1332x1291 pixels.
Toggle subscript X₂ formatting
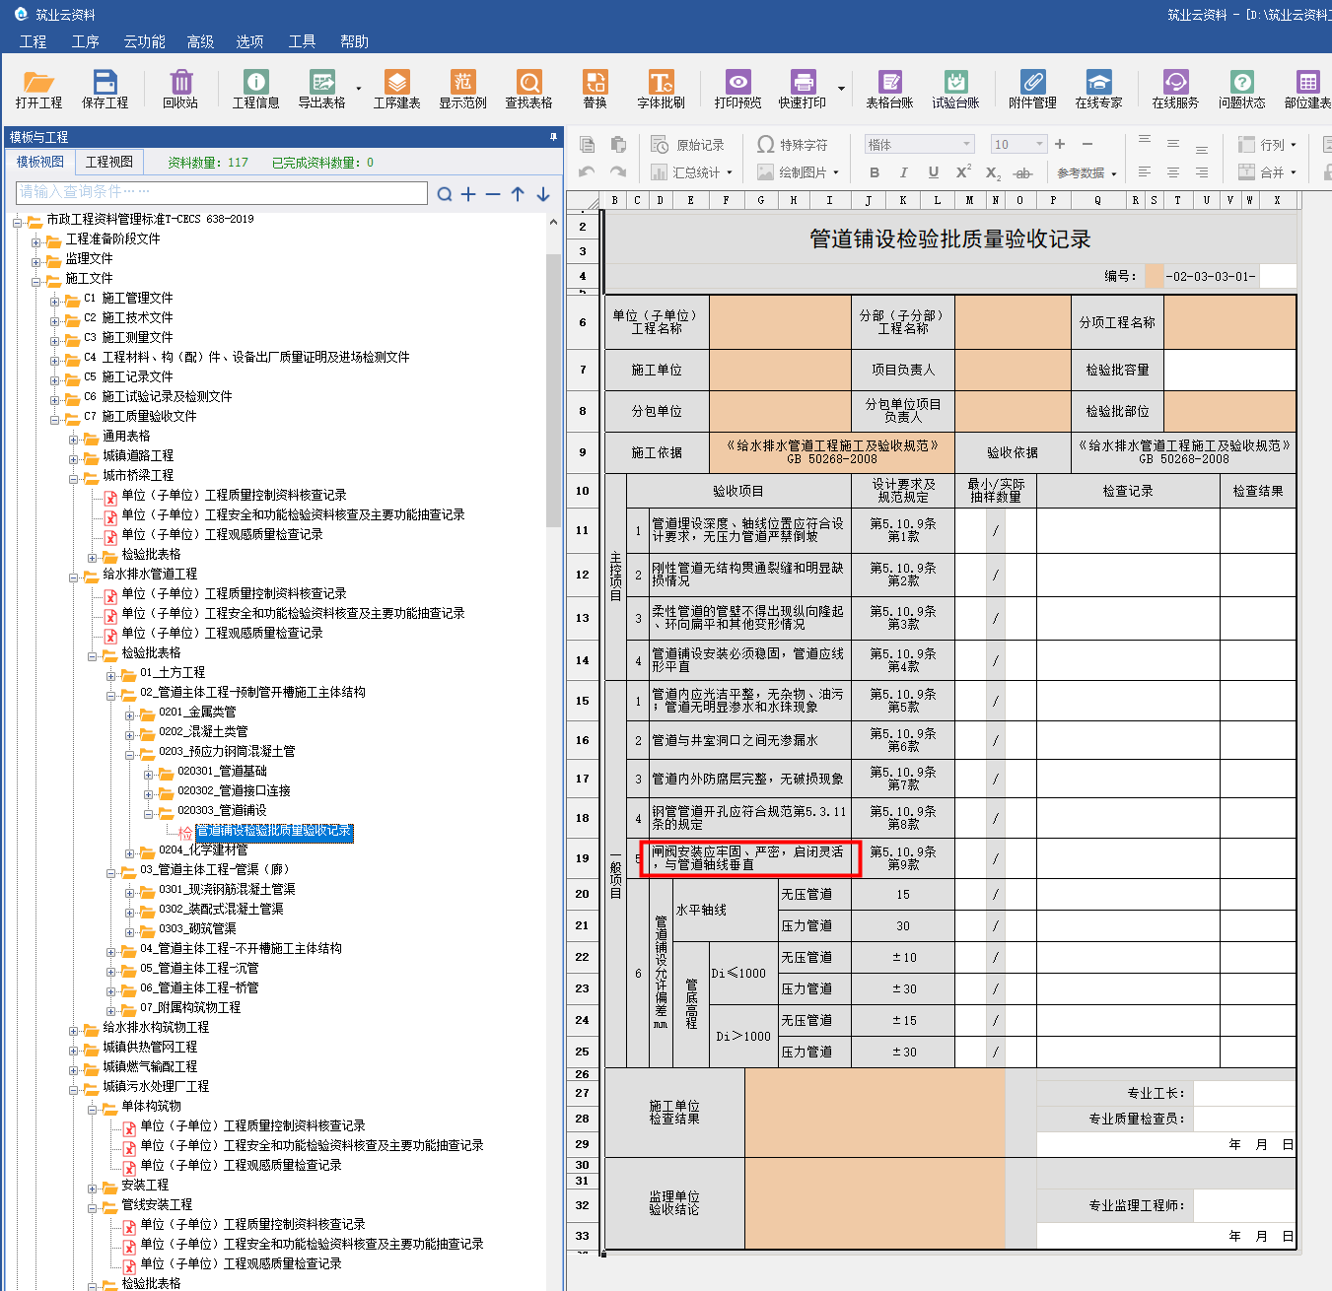click(x=993, y=173)
